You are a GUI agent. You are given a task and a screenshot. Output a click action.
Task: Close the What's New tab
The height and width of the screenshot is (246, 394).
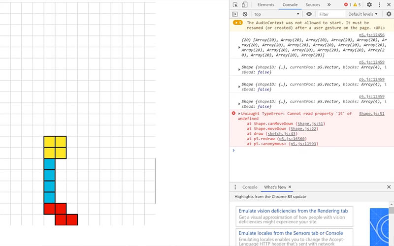pos(290,187)
